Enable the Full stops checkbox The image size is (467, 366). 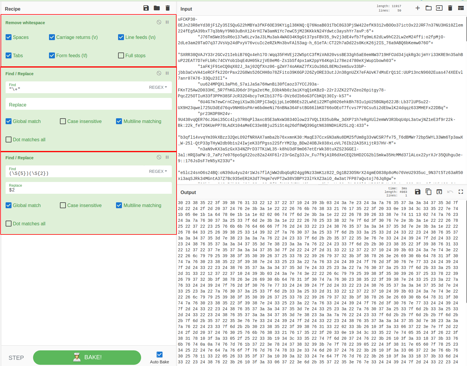(x=121, y=55)
